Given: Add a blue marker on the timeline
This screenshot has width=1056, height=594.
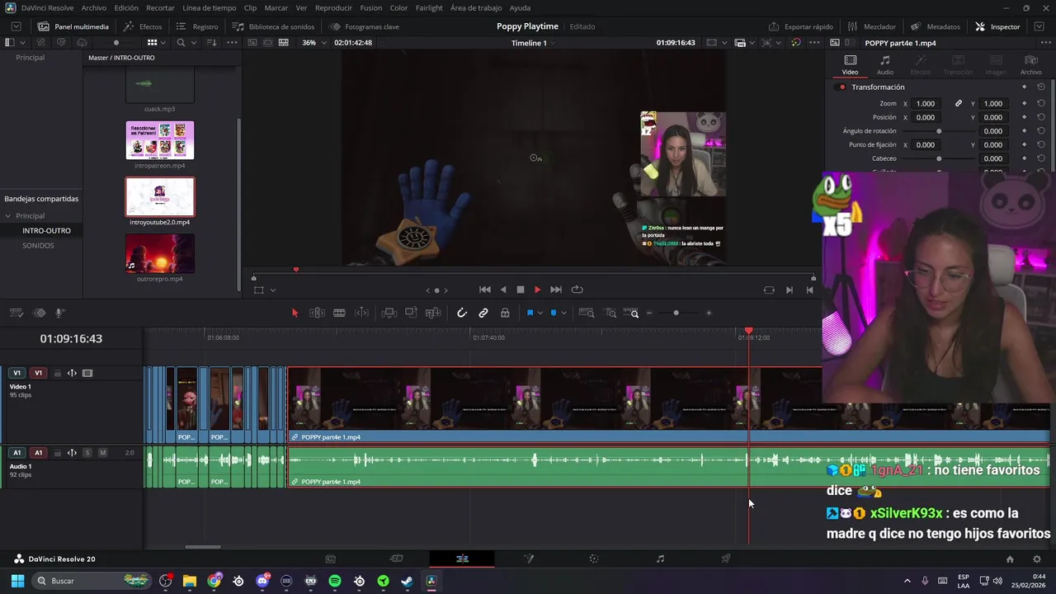Looking at the screenshot, I should [554, 313].
